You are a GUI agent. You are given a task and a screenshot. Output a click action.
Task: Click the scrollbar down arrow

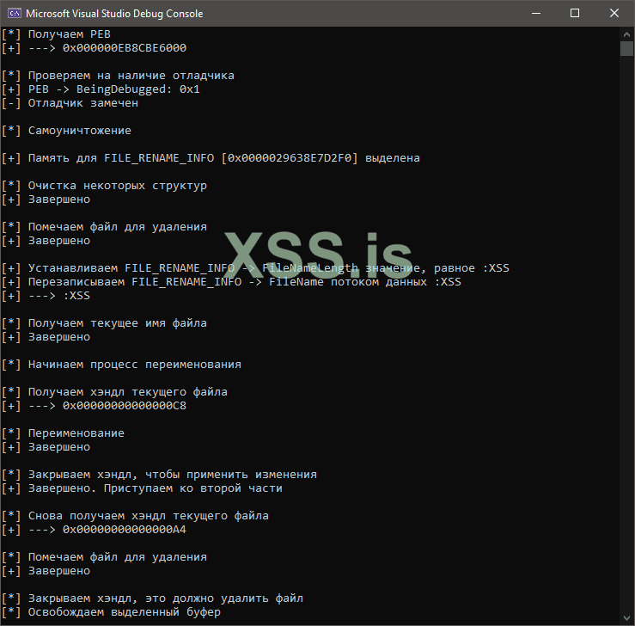[626, 618]
